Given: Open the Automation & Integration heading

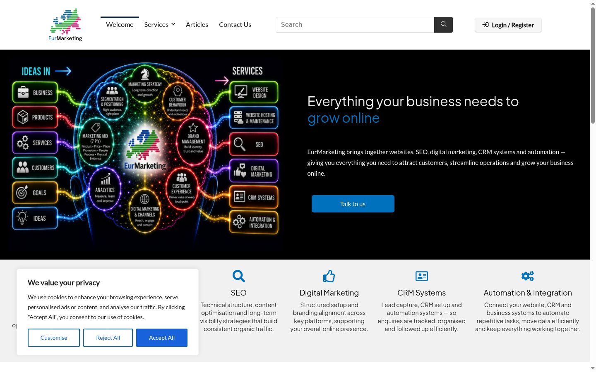Looking at the screenshot, I should (528, 293).
